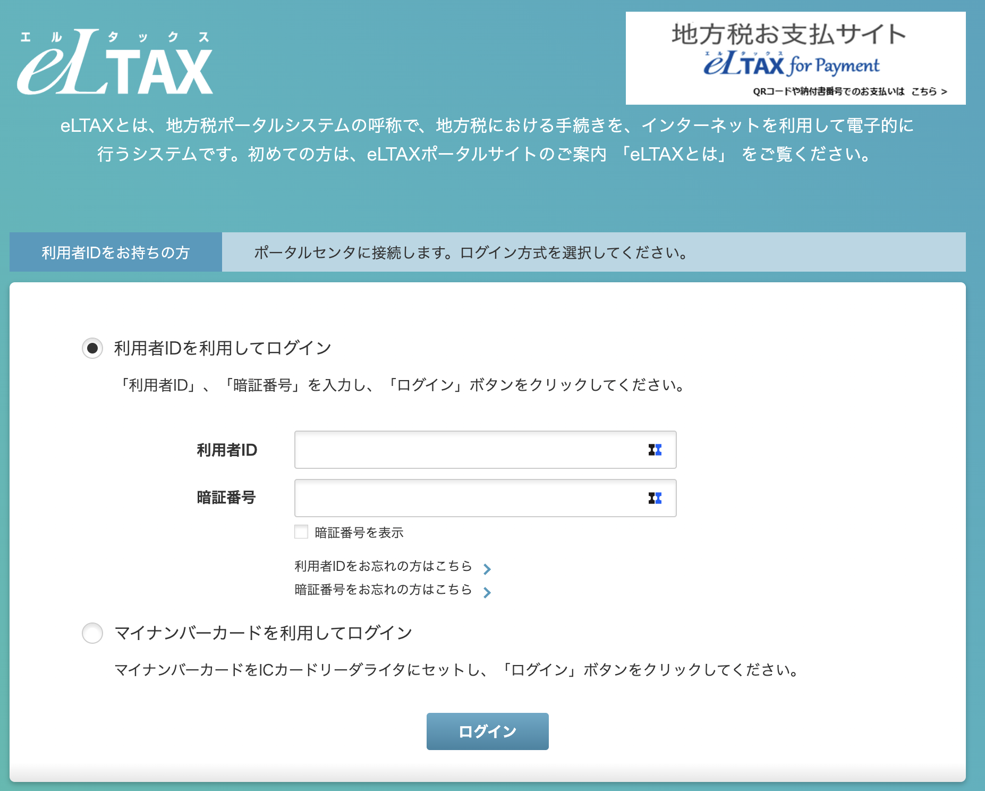Select マイナンバーカードを利用してログイン radio option
The width and height of the screenshot is (985, 791).
92,633
